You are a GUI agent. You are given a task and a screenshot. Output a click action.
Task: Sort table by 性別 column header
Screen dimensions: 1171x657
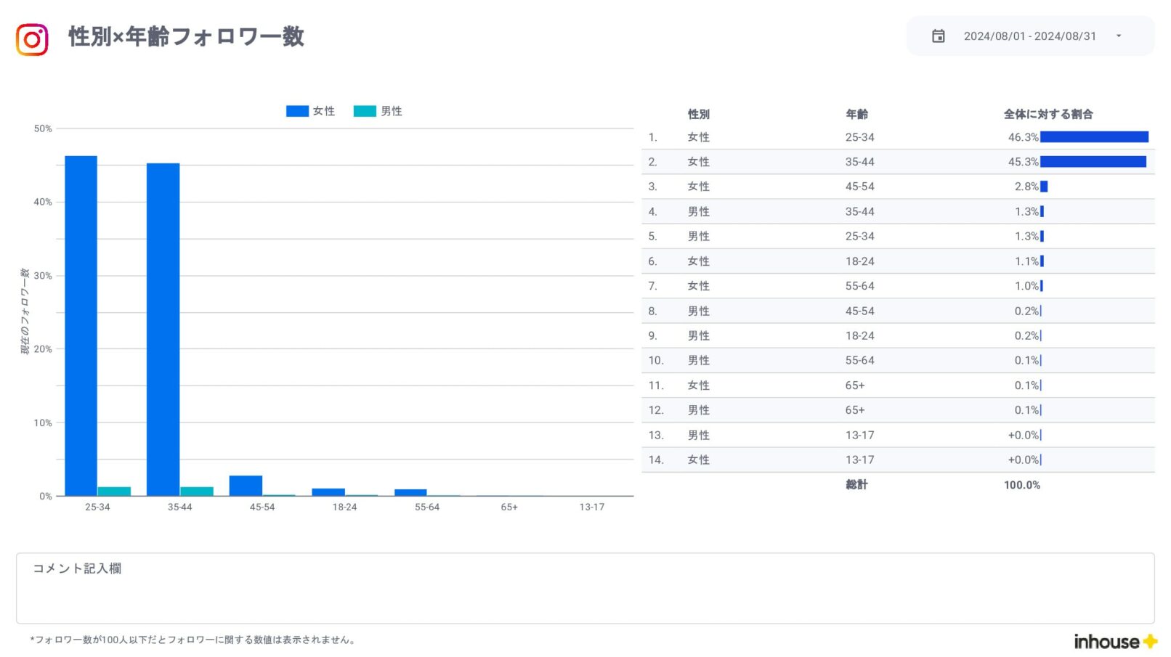tap(698, 114)
